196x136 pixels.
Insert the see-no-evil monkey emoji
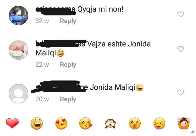pos(110,124)
